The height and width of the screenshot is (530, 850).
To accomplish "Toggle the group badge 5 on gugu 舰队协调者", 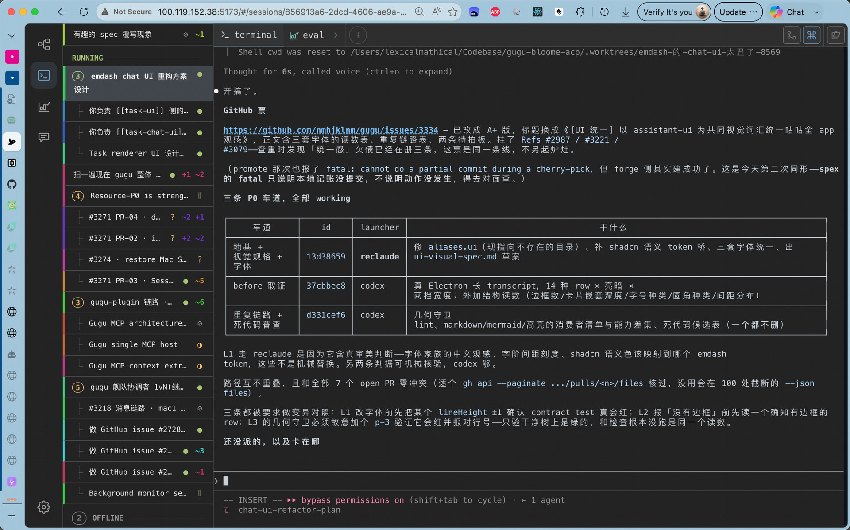I will click(x=78, y=387).
